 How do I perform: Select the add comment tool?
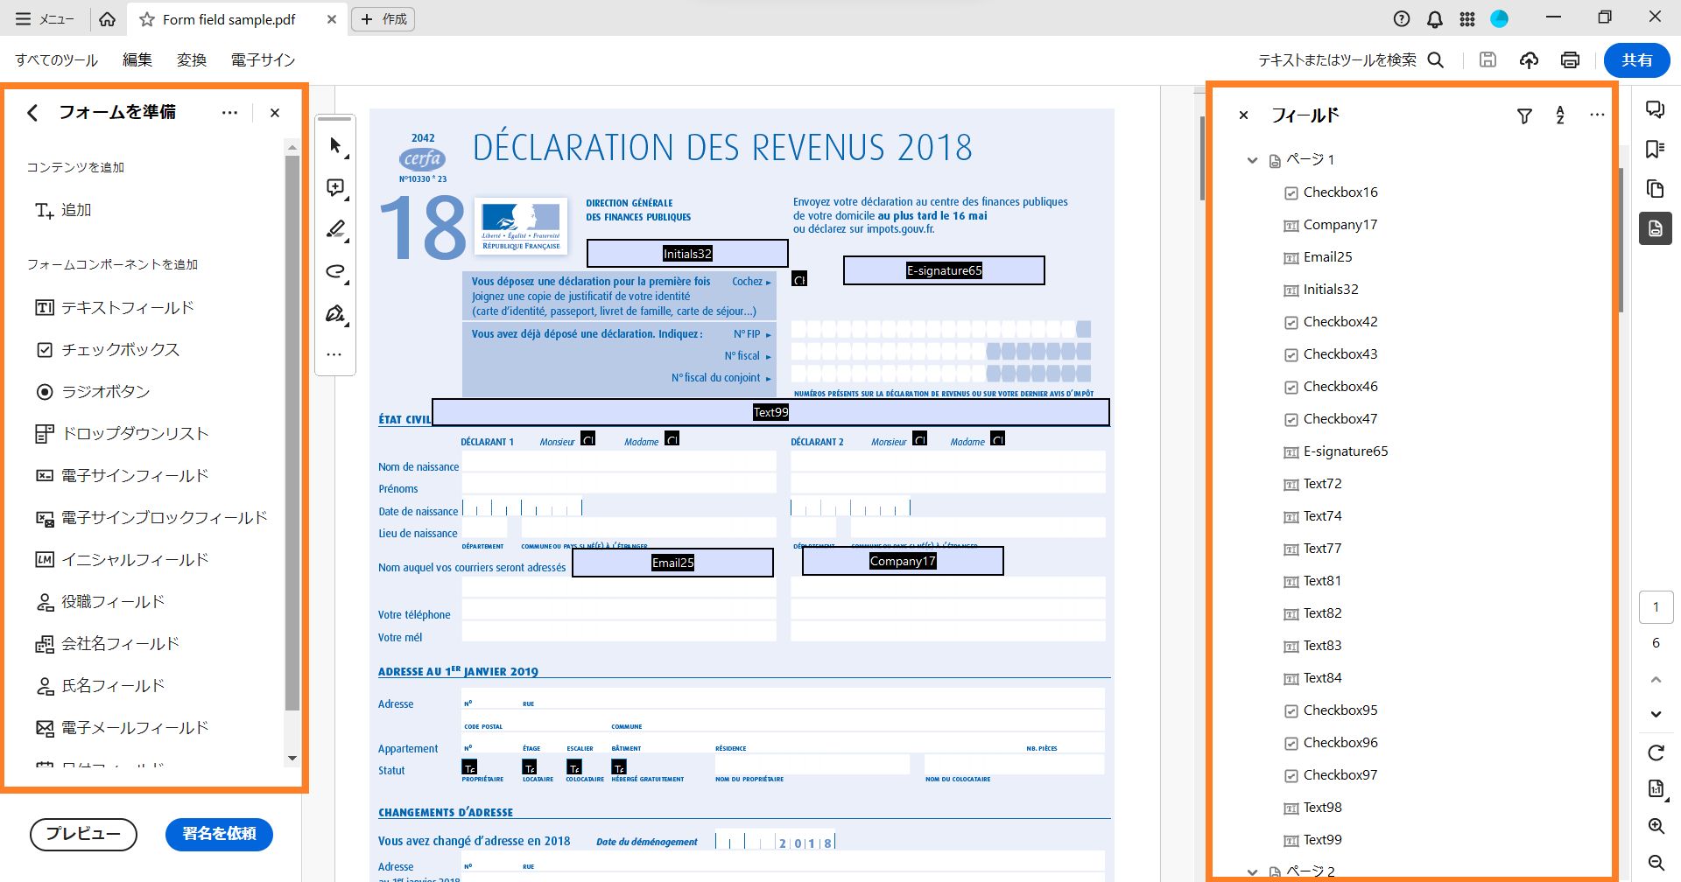click(335, 187)
